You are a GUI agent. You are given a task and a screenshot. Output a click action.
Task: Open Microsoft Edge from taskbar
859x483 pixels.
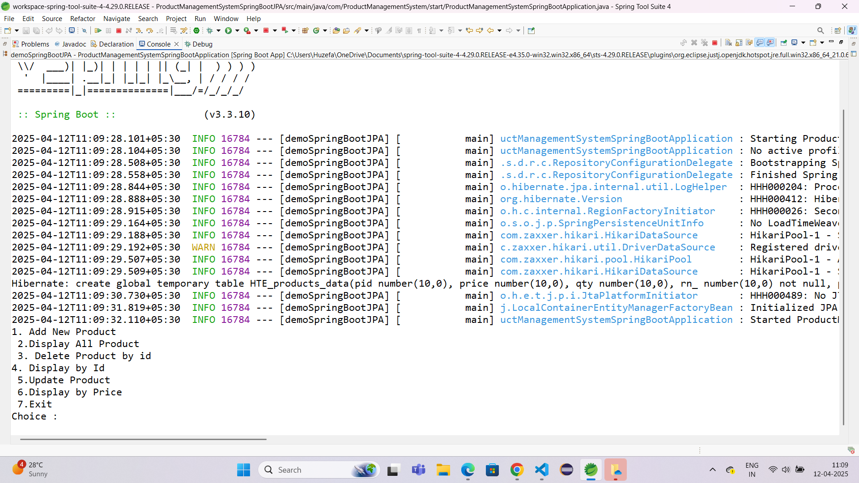click(x=468, y=470)
